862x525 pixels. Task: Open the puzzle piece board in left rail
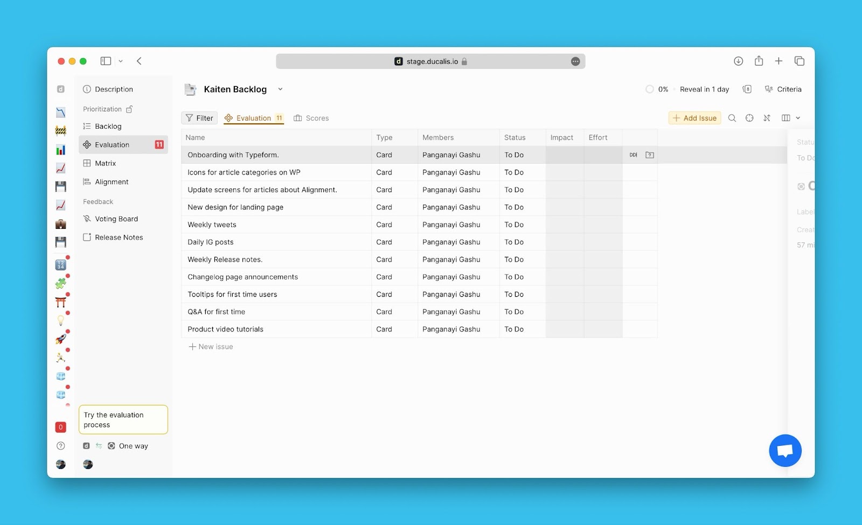click(x=61, y=284)
